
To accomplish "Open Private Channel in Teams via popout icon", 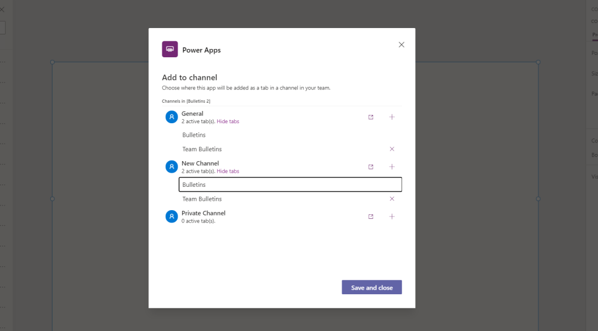I will (371, 217).
